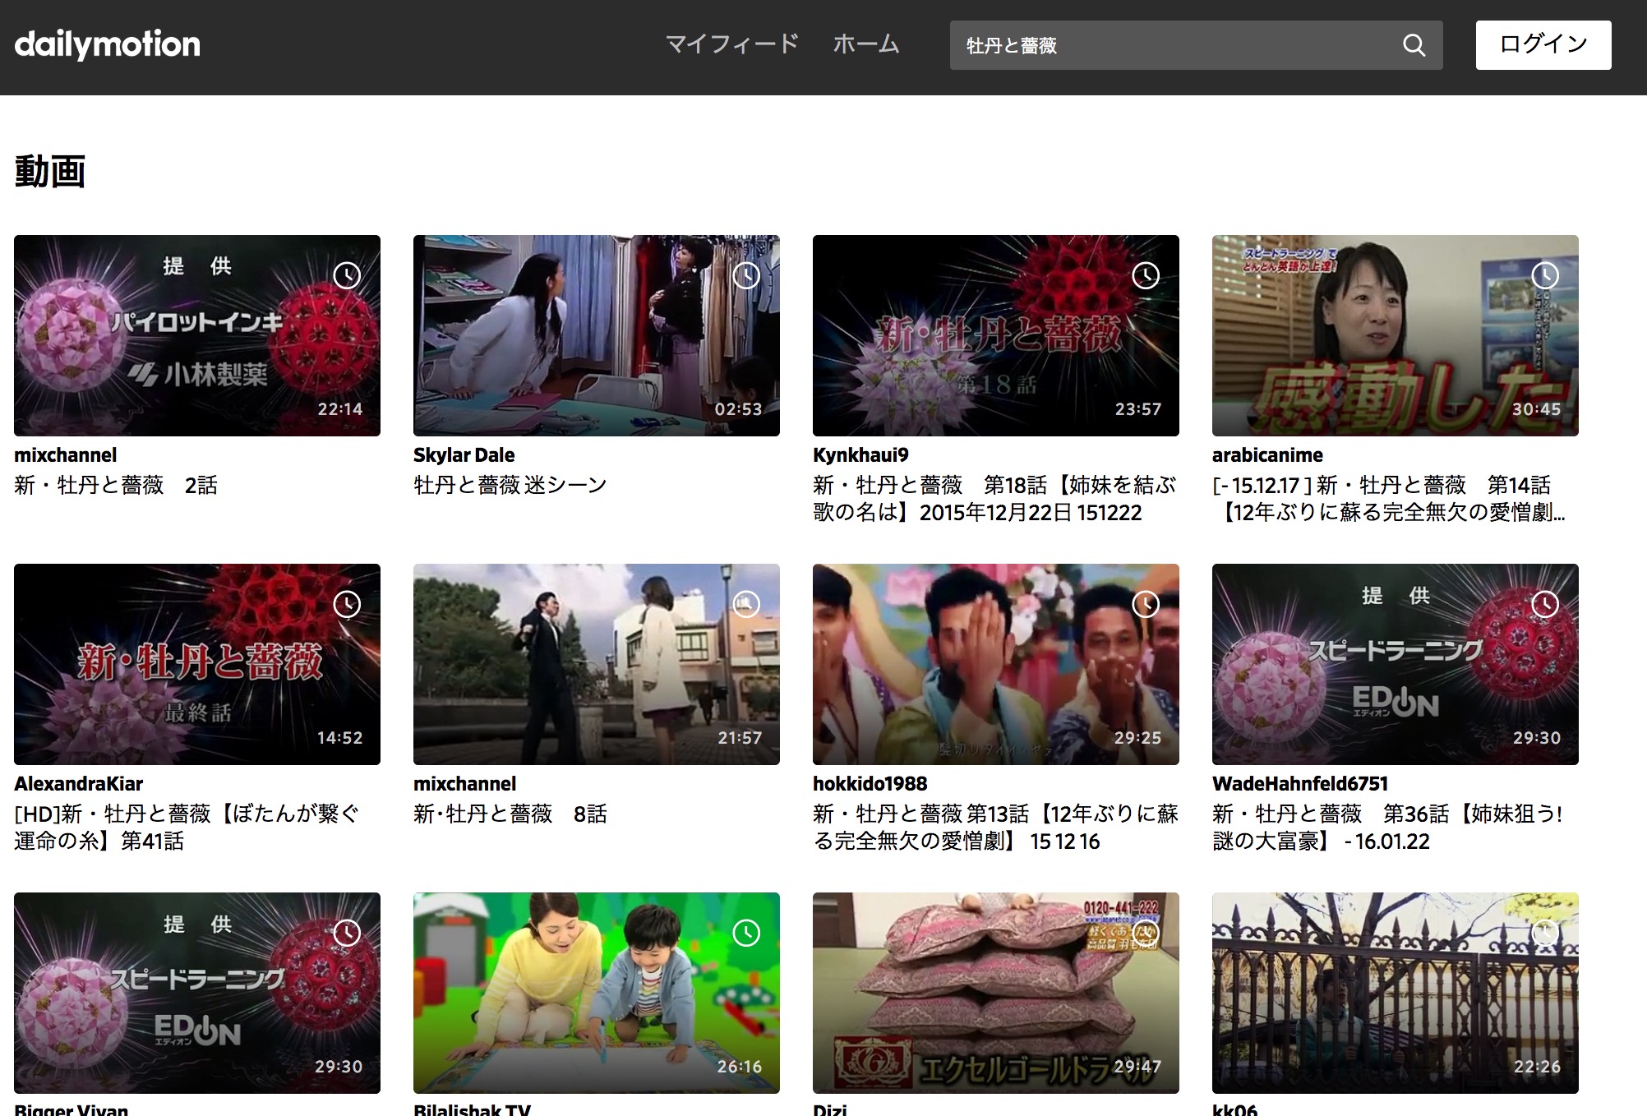Play the 26:16 mother and child thumbnail
Image resolution: width=1647 pixels, height=1116 pixels.
pyautogui.click(x=597, y=993)
